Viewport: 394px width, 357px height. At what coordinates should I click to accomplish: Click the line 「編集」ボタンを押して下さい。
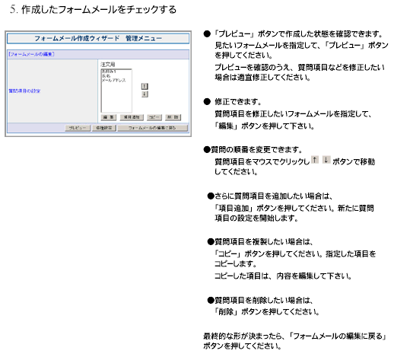coord(265,126)
